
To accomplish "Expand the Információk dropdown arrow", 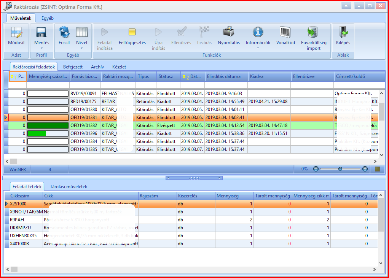I will point(258,48).
